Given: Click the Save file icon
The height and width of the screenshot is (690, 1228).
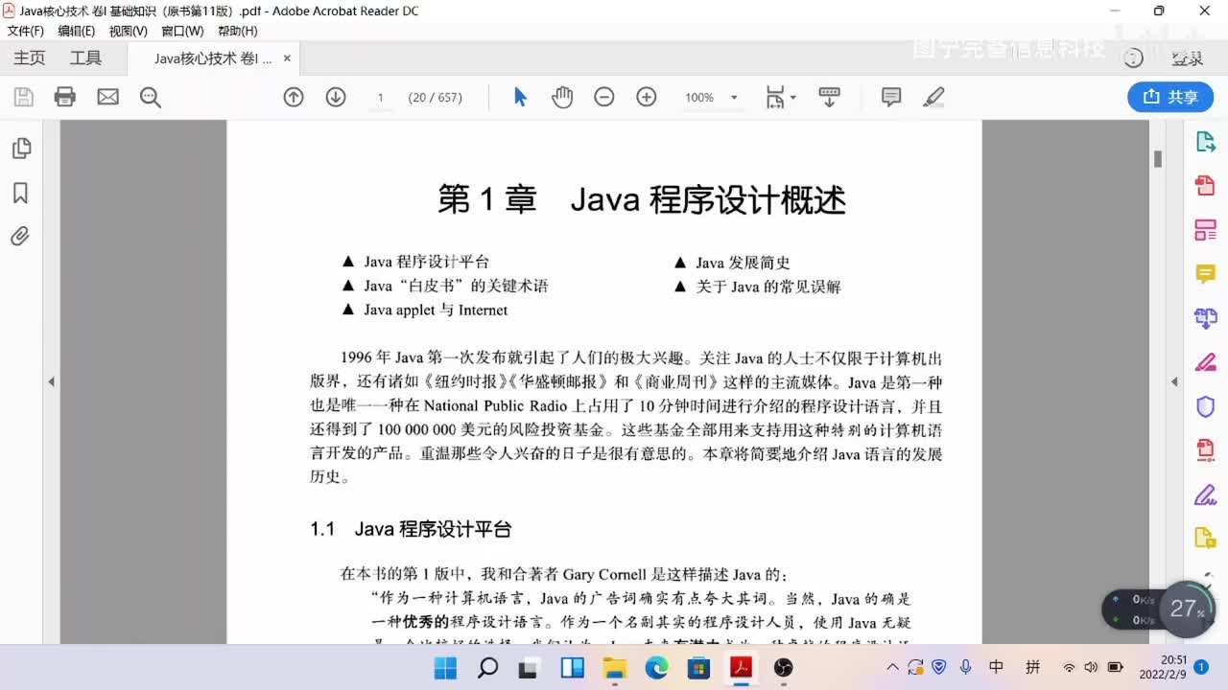Looking at the screenshot, I should pyautogui.click(x=23, y=97).
